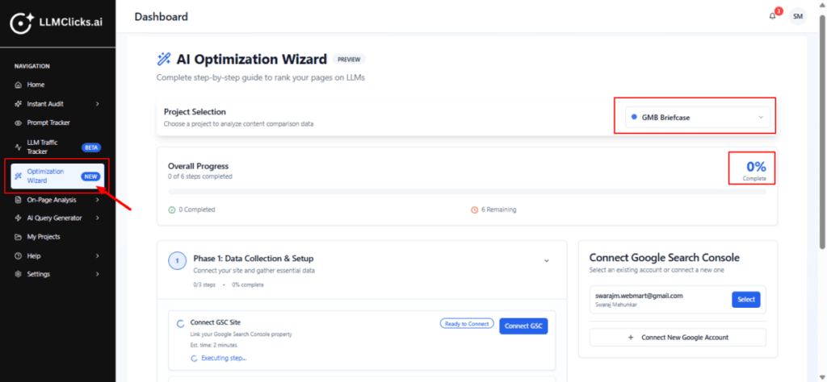This screenshot has height=382, width=827.
Task: Expand the Instant Audit submenu
Action: pyautogui.click(x=97, y=104)
